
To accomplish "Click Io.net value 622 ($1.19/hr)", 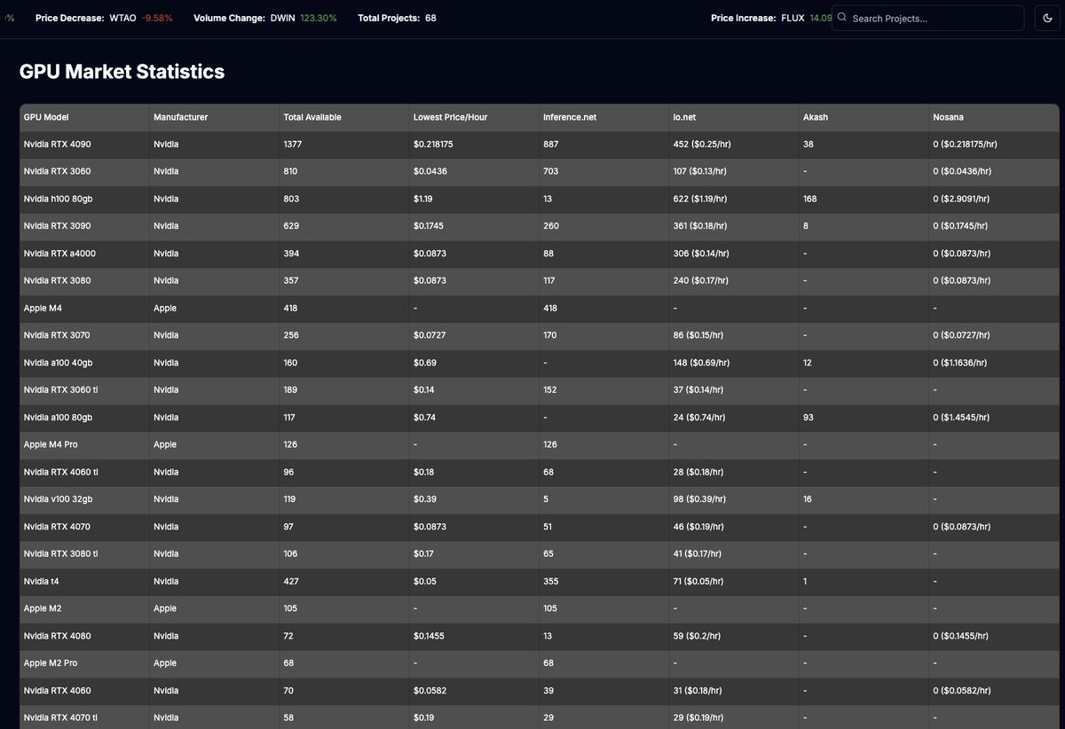I will pyautogui.click(x=700, y=199).
